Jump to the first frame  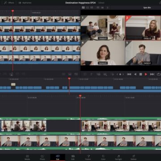(x=129, y=74)
